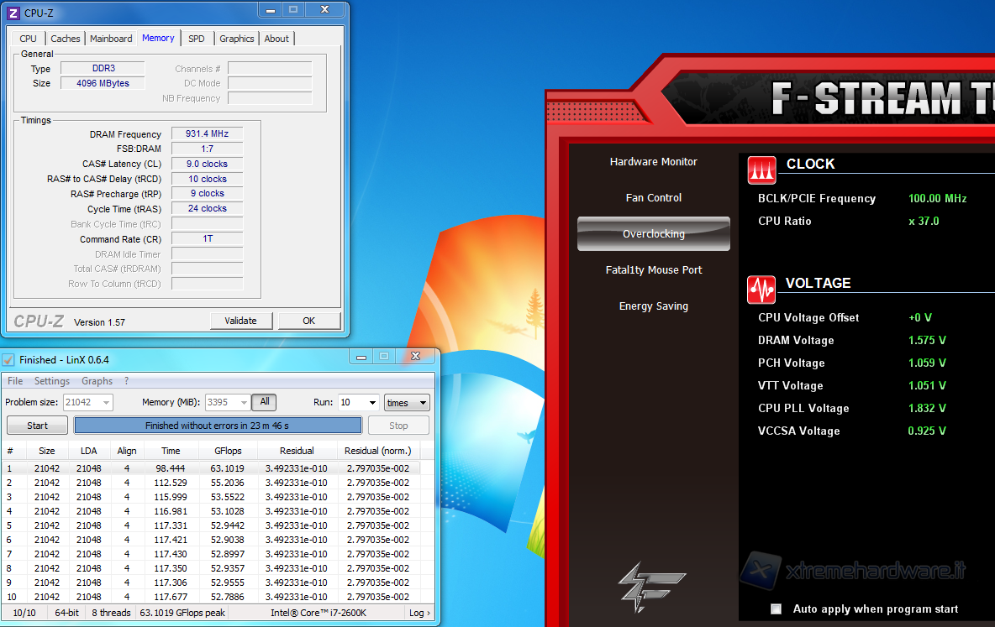Expand the Memory (MiB) dropdown

coord(245,403)
